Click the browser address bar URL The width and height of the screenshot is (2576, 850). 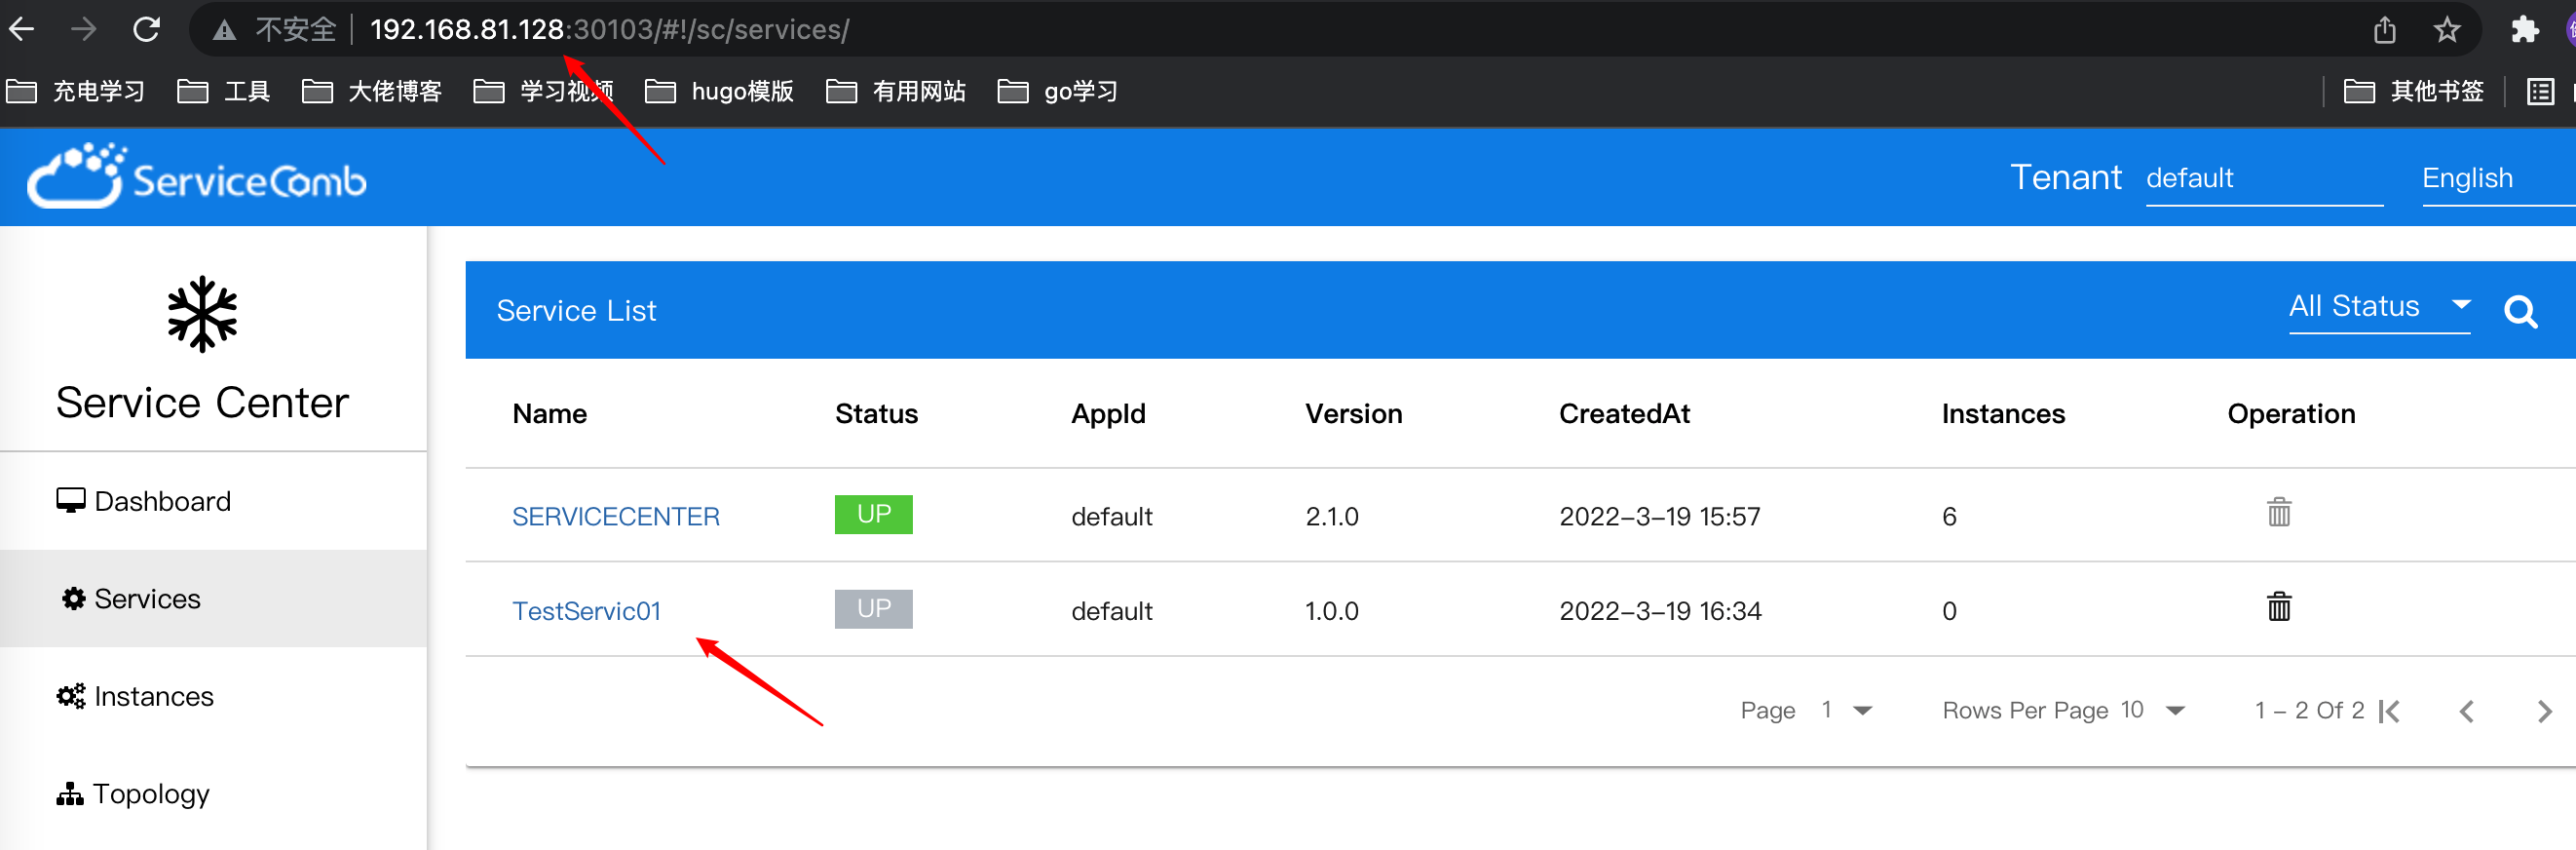click(609, 30)
